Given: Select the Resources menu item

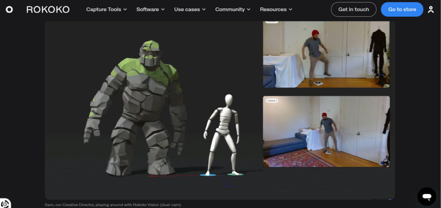Looking at the screenshot, I should tap(276, 9).
